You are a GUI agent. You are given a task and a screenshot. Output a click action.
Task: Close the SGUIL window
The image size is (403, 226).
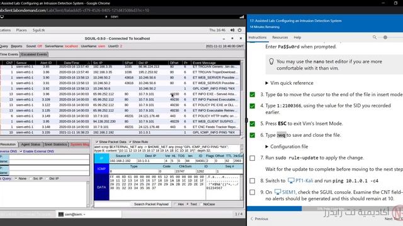[x=241, y=38]
